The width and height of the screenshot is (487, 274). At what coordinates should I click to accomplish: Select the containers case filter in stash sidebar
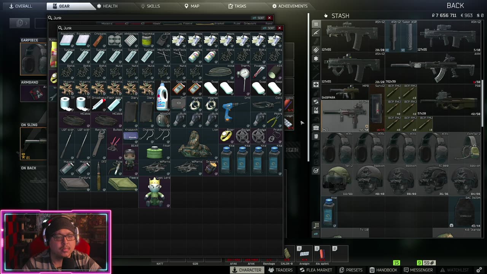click(316, 127)
